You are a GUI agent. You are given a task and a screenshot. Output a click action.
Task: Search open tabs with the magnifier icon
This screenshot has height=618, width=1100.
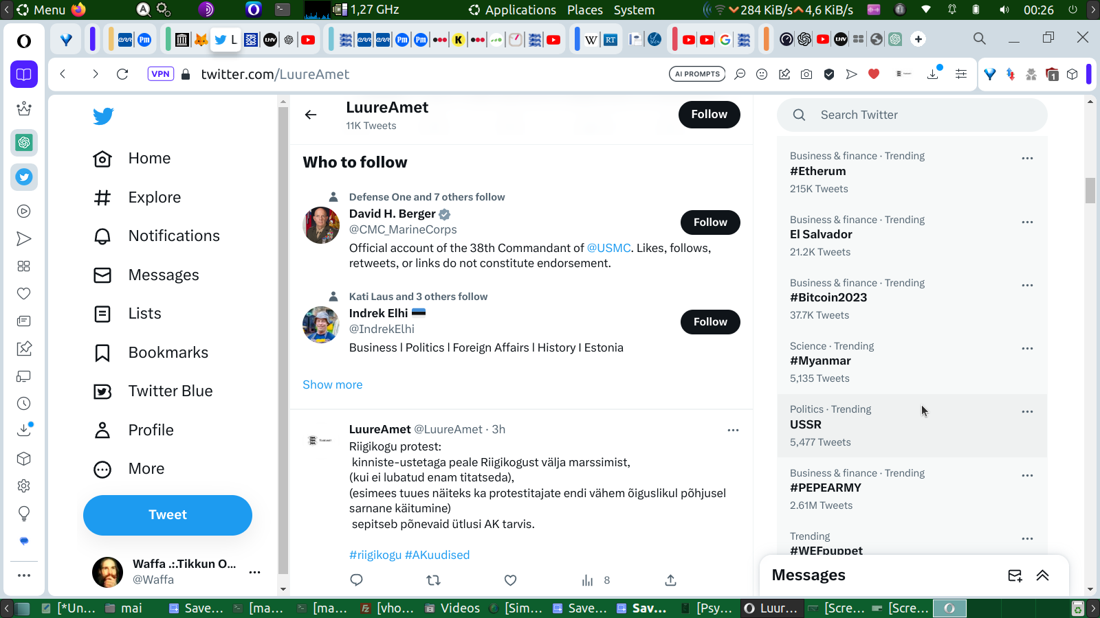coord(980,39)
